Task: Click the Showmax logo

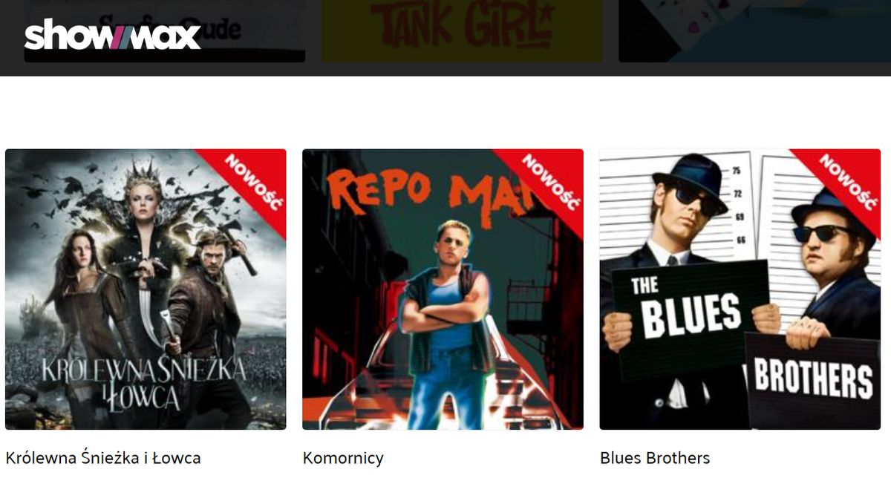Action: 113,35
